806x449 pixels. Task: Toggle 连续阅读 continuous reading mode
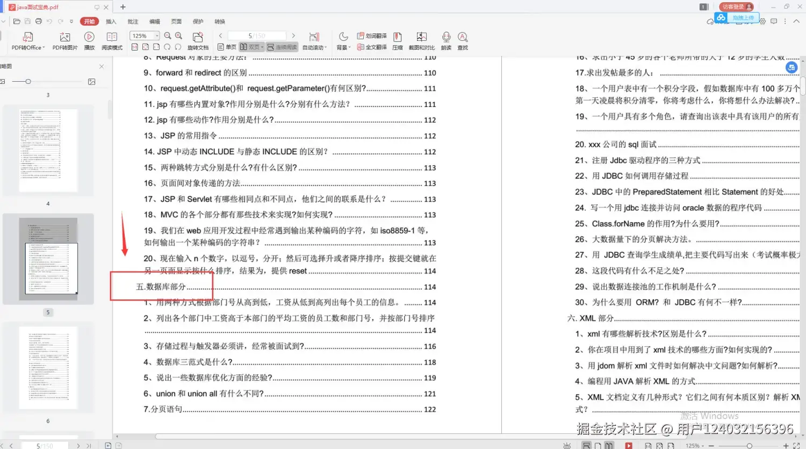[282, 47]
